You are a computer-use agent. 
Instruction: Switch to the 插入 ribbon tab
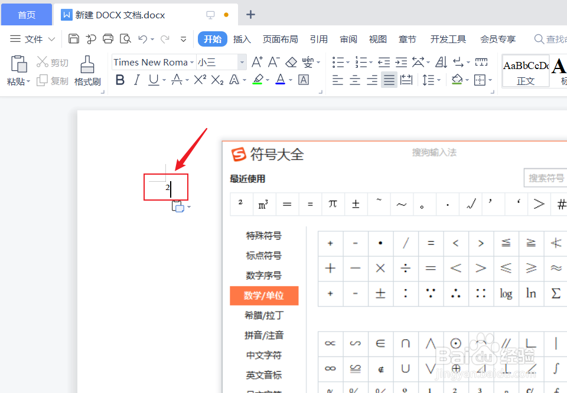coord(242,39)
